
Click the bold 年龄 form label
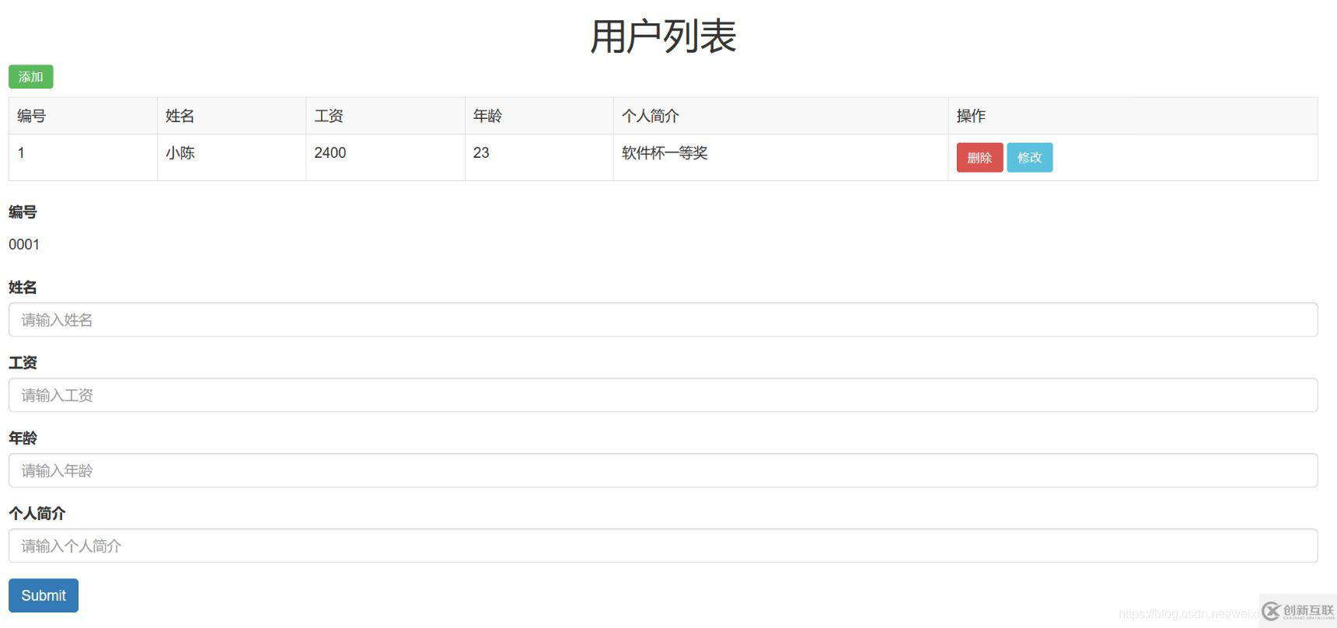tap(23, 438)
